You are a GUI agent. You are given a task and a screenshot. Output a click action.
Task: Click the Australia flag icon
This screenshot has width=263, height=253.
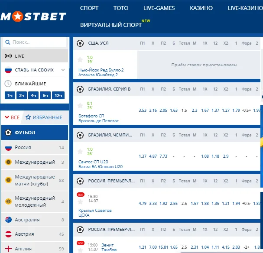point(8,220)
